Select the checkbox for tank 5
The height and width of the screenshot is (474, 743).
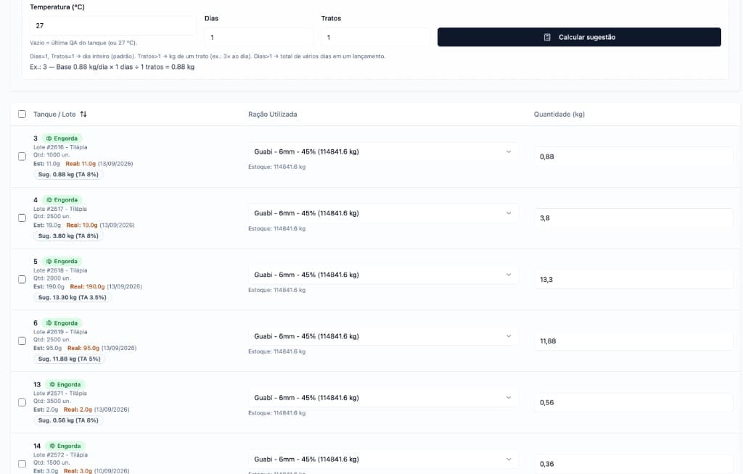point(22,279)
